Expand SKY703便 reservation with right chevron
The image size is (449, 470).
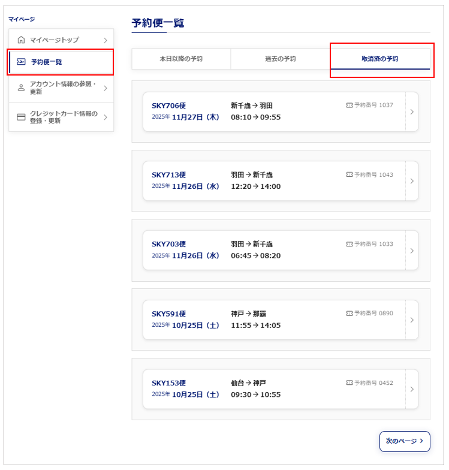[412, 251]
